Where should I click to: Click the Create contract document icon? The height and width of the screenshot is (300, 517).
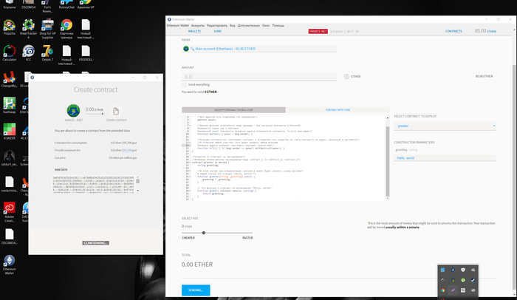116,111
